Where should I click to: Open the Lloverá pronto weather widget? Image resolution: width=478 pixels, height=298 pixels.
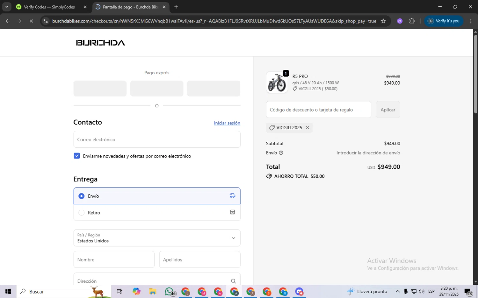pyautogui.click(x=367, y=291)
